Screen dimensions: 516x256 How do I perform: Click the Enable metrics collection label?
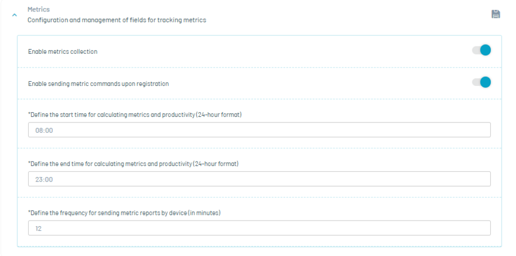point(63,52)
